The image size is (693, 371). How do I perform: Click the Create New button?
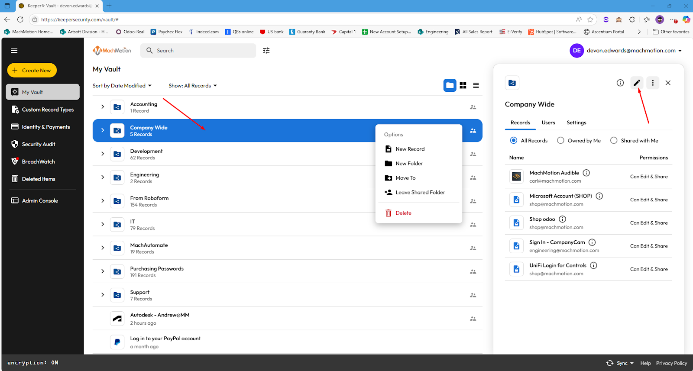point(32,70)
